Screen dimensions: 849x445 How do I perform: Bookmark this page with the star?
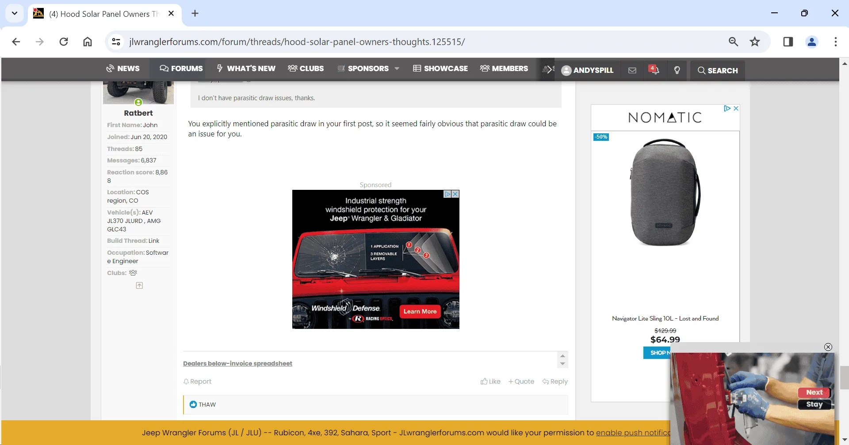(755, 41)
